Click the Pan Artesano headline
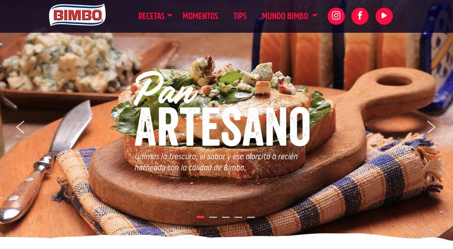Image resolution: width=453 pixels, height=249 pixels. click(x=222, y=110)
